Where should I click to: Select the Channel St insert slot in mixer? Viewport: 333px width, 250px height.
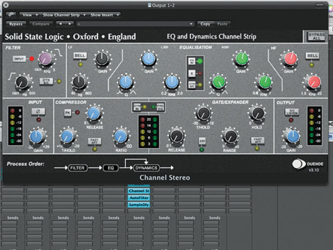point(139,191)
